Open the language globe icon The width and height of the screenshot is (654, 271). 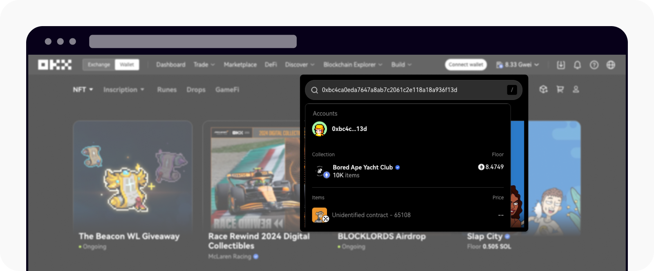[x=611, y=65]
